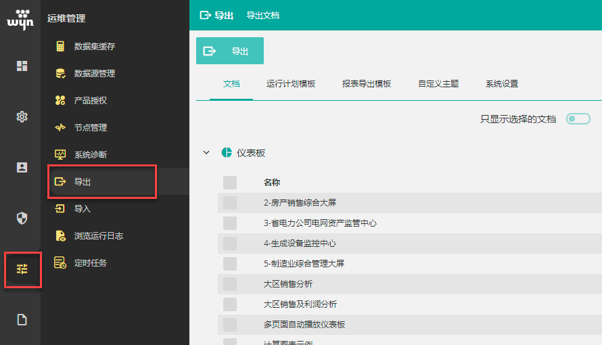Collapse the 仪表板 section chevron
The width and height of the screenshot is (602, 345).
(206, 153)
